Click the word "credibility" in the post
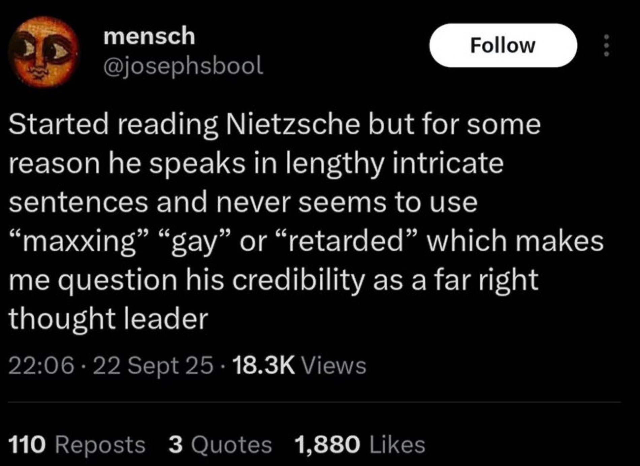The image size is (640, 466). [x=298, y=280]
